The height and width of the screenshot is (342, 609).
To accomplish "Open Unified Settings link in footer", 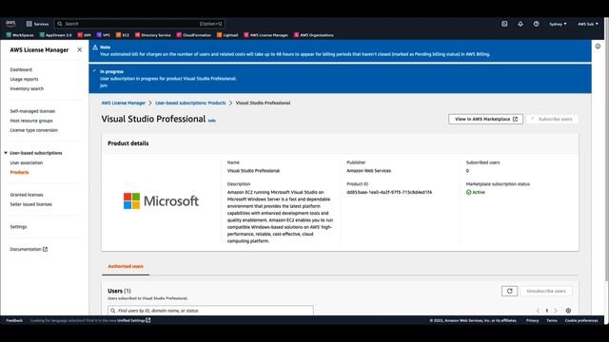I will [133, 320].
